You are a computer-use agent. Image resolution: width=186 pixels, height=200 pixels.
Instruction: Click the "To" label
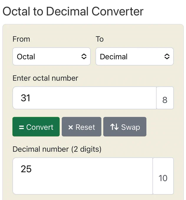tap(100, 39)
